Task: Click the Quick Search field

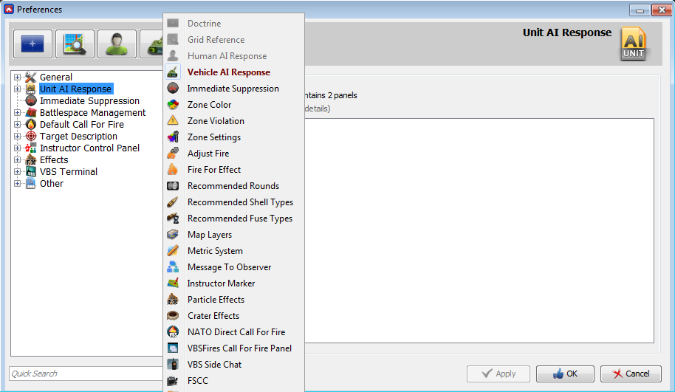Action: click(x=86, y=374)
